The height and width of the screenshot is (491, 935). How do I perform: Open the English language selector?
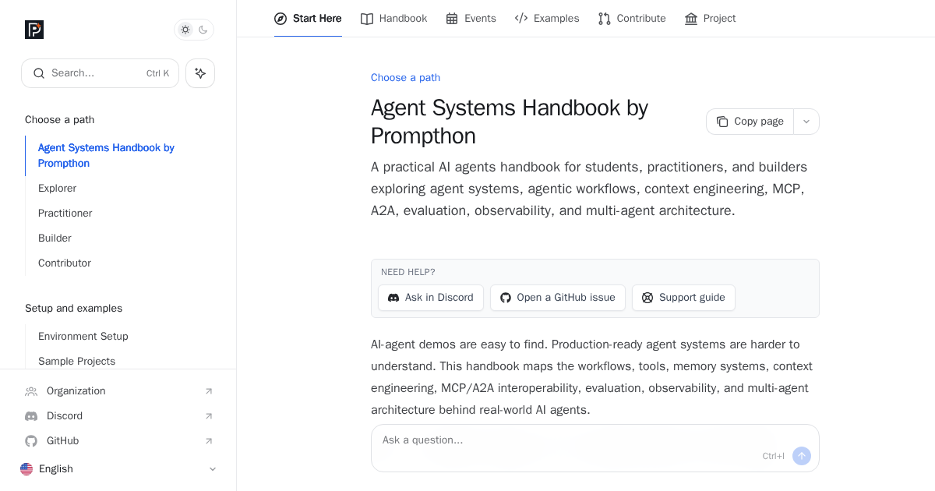pos(119,469)
